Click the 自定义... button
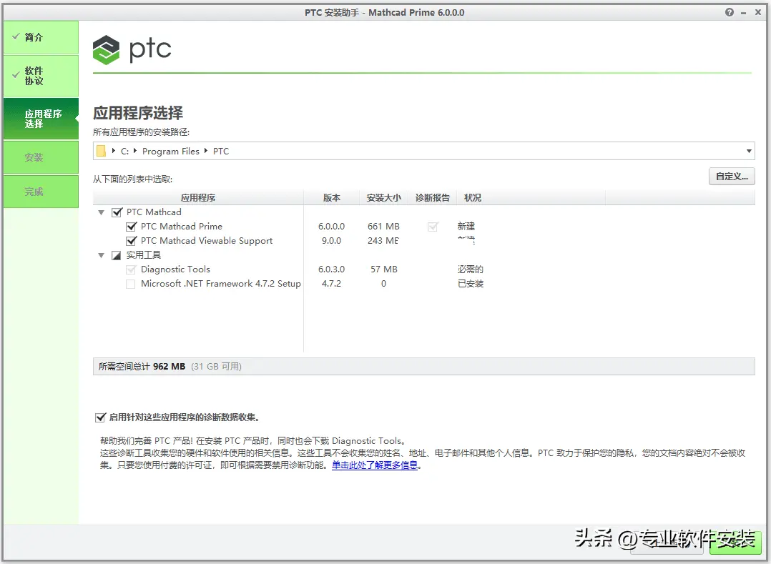771x564 pixels. coord(732,177)
